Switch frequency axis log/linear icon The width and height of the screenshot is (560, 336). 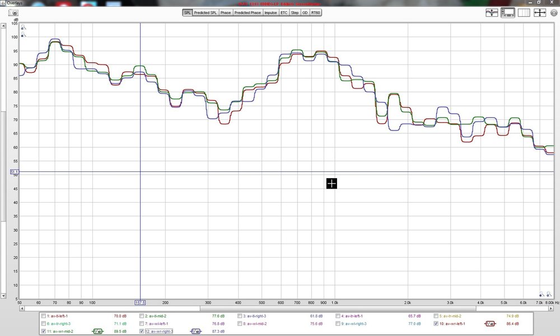coord(524,13)
